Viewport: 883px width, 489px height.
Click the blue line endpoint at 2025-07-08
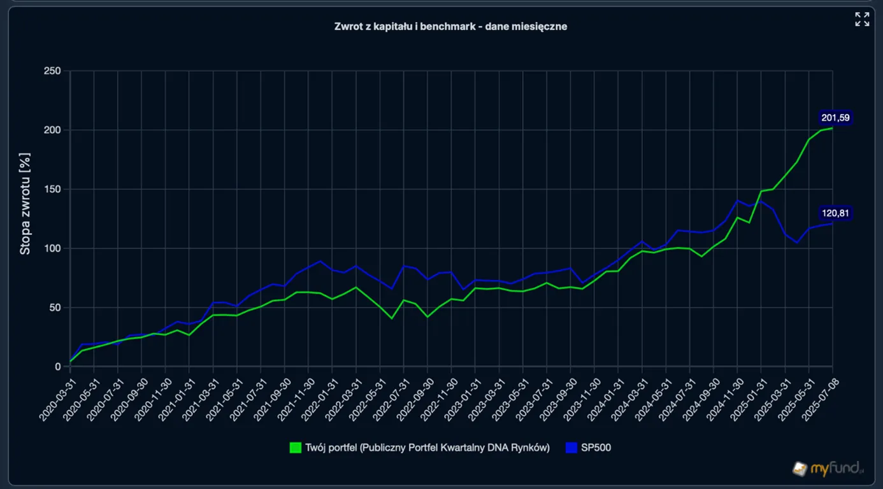click(832, 223)
